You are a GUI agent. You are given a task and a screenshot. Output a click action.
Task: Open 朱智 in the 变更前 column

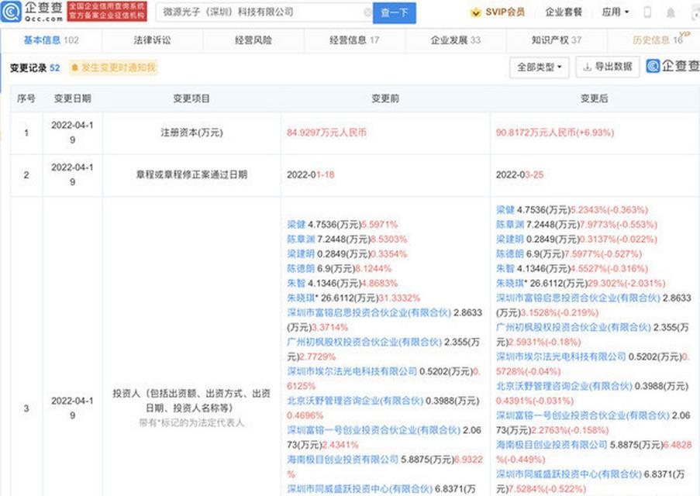tap(296, 283)
